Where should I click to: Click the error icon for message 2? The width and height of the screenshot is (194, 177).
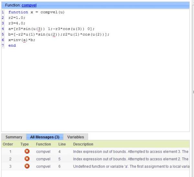tap(27, 159)
